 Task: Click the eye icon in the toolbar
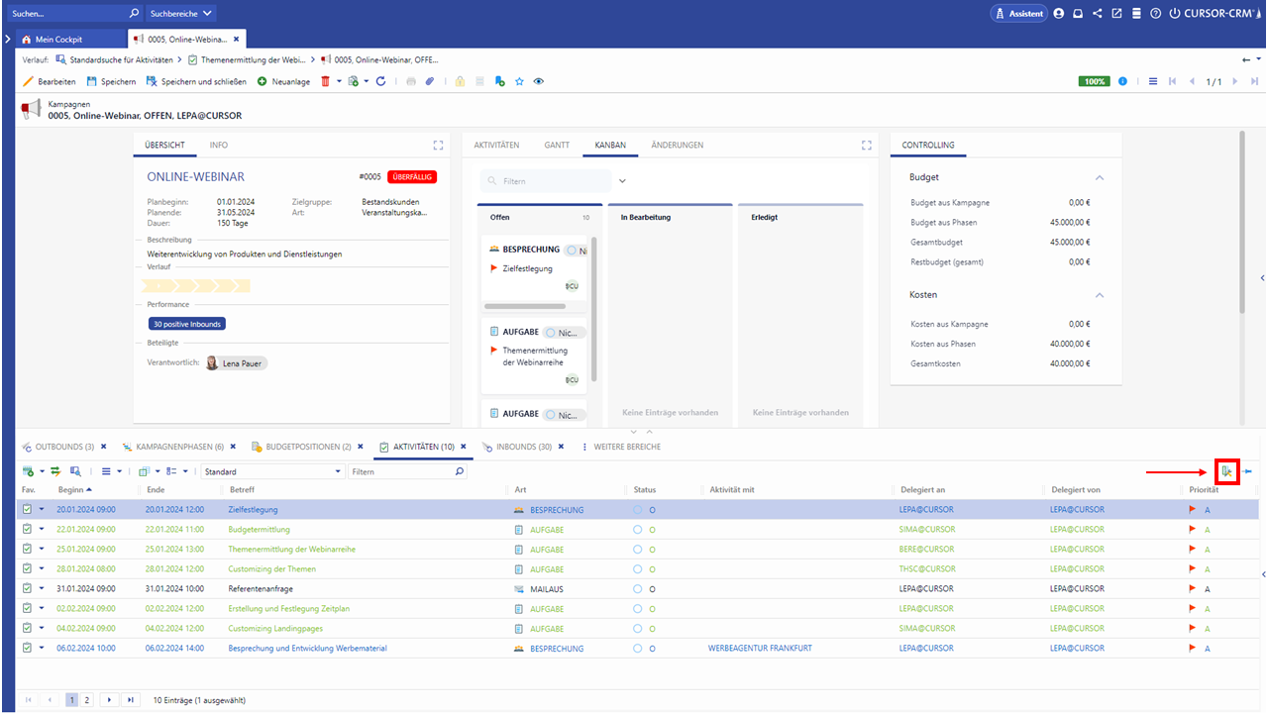coord(539,81)
